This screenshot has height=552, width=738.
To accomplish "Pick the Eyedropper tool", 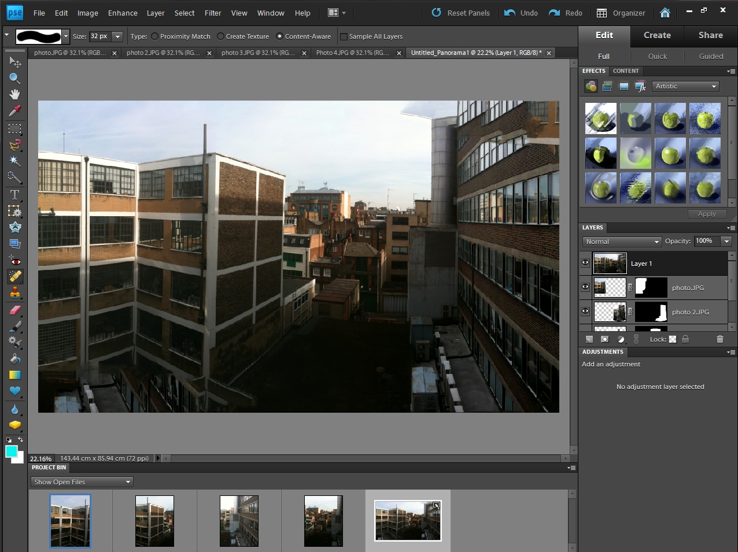I will click(14, 110).
